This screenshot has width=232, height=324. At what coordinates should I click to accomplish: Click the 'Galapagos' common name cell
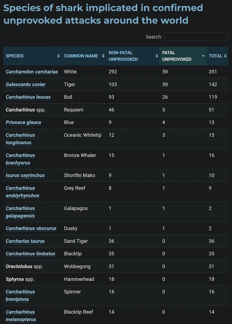[x=76, y=209]
